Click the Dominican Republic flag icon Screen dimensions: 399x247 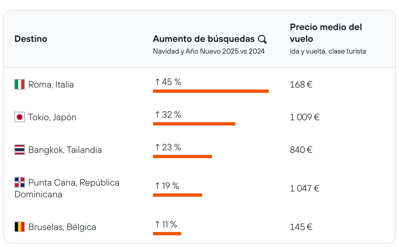20,182
